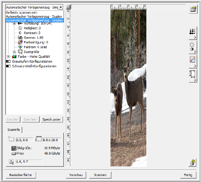Open the scan size tool icon
The width and height of the screenshot is (201, 182).
pyautogui.click(x=193, y=76)
